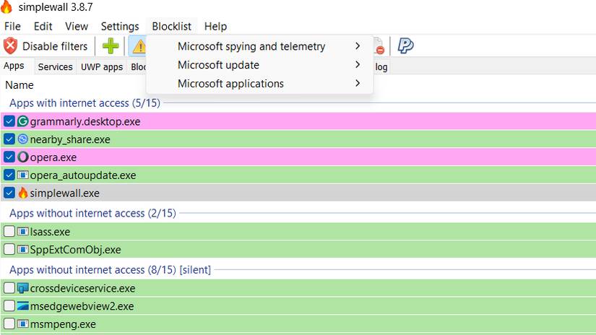The image size is (596, 335).
Task: Click the SppExtComObj.exe file icon
Action: click(x=23, y=250)
